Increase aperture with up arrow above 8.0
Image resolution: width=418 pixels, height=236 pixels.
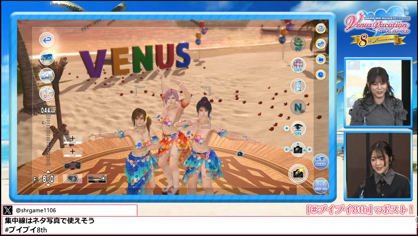(48, 172)
